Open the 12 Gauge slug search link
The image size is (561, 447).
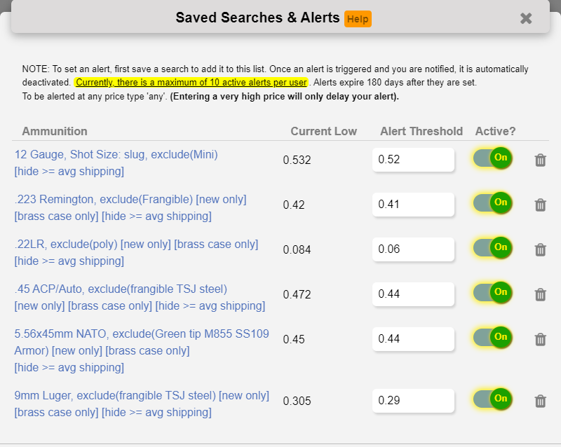[x=116, y=154]
